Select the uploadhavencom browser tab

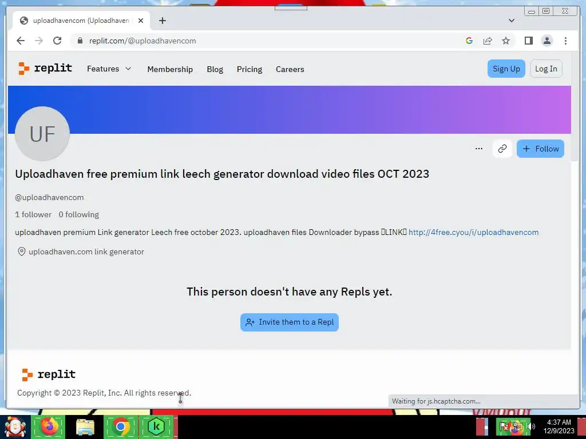coord(81,21)
